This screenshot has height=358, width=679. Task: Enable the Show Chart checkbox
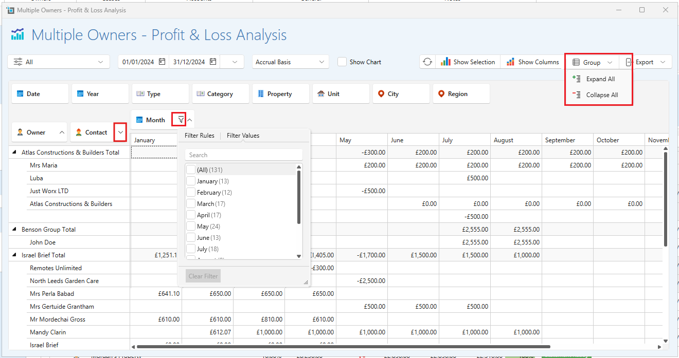pos(342,62)
